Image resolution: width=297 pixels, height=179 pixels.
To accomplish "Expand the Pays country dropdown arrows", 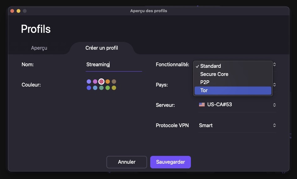I will (274, 85).
